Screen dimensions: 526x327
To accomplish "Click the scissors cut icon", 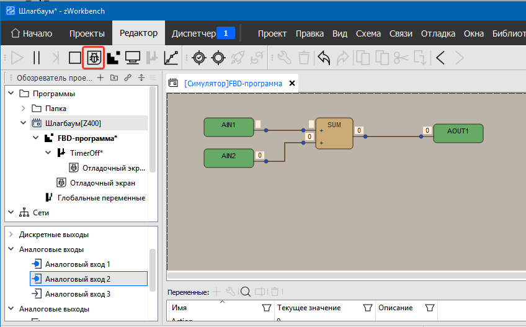I will point(401,58).
